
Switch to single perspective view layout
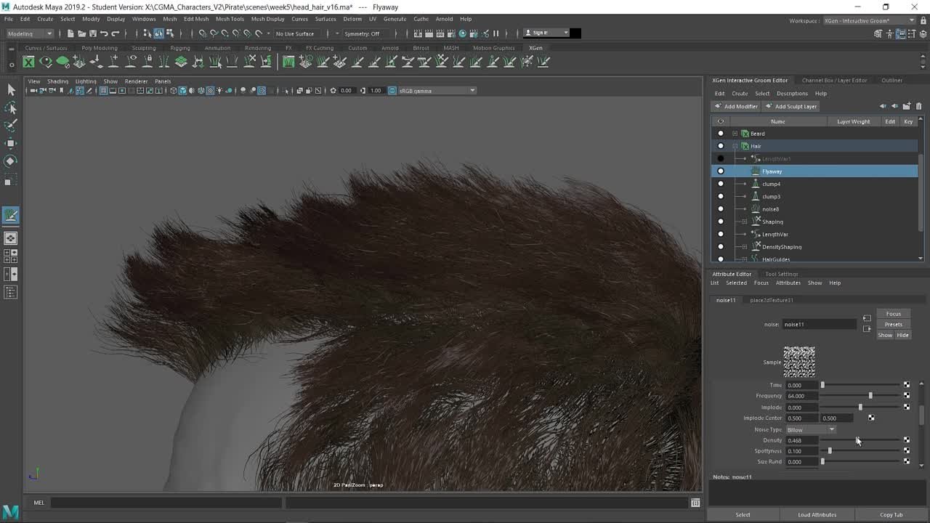[x=11, y=238]
